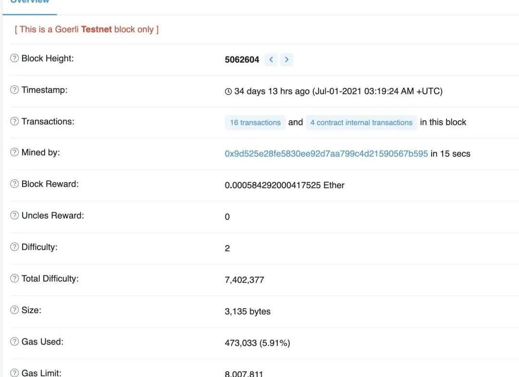519x377 pixels.
Task: Click help icon next to Size
Action: coord(14,310)
